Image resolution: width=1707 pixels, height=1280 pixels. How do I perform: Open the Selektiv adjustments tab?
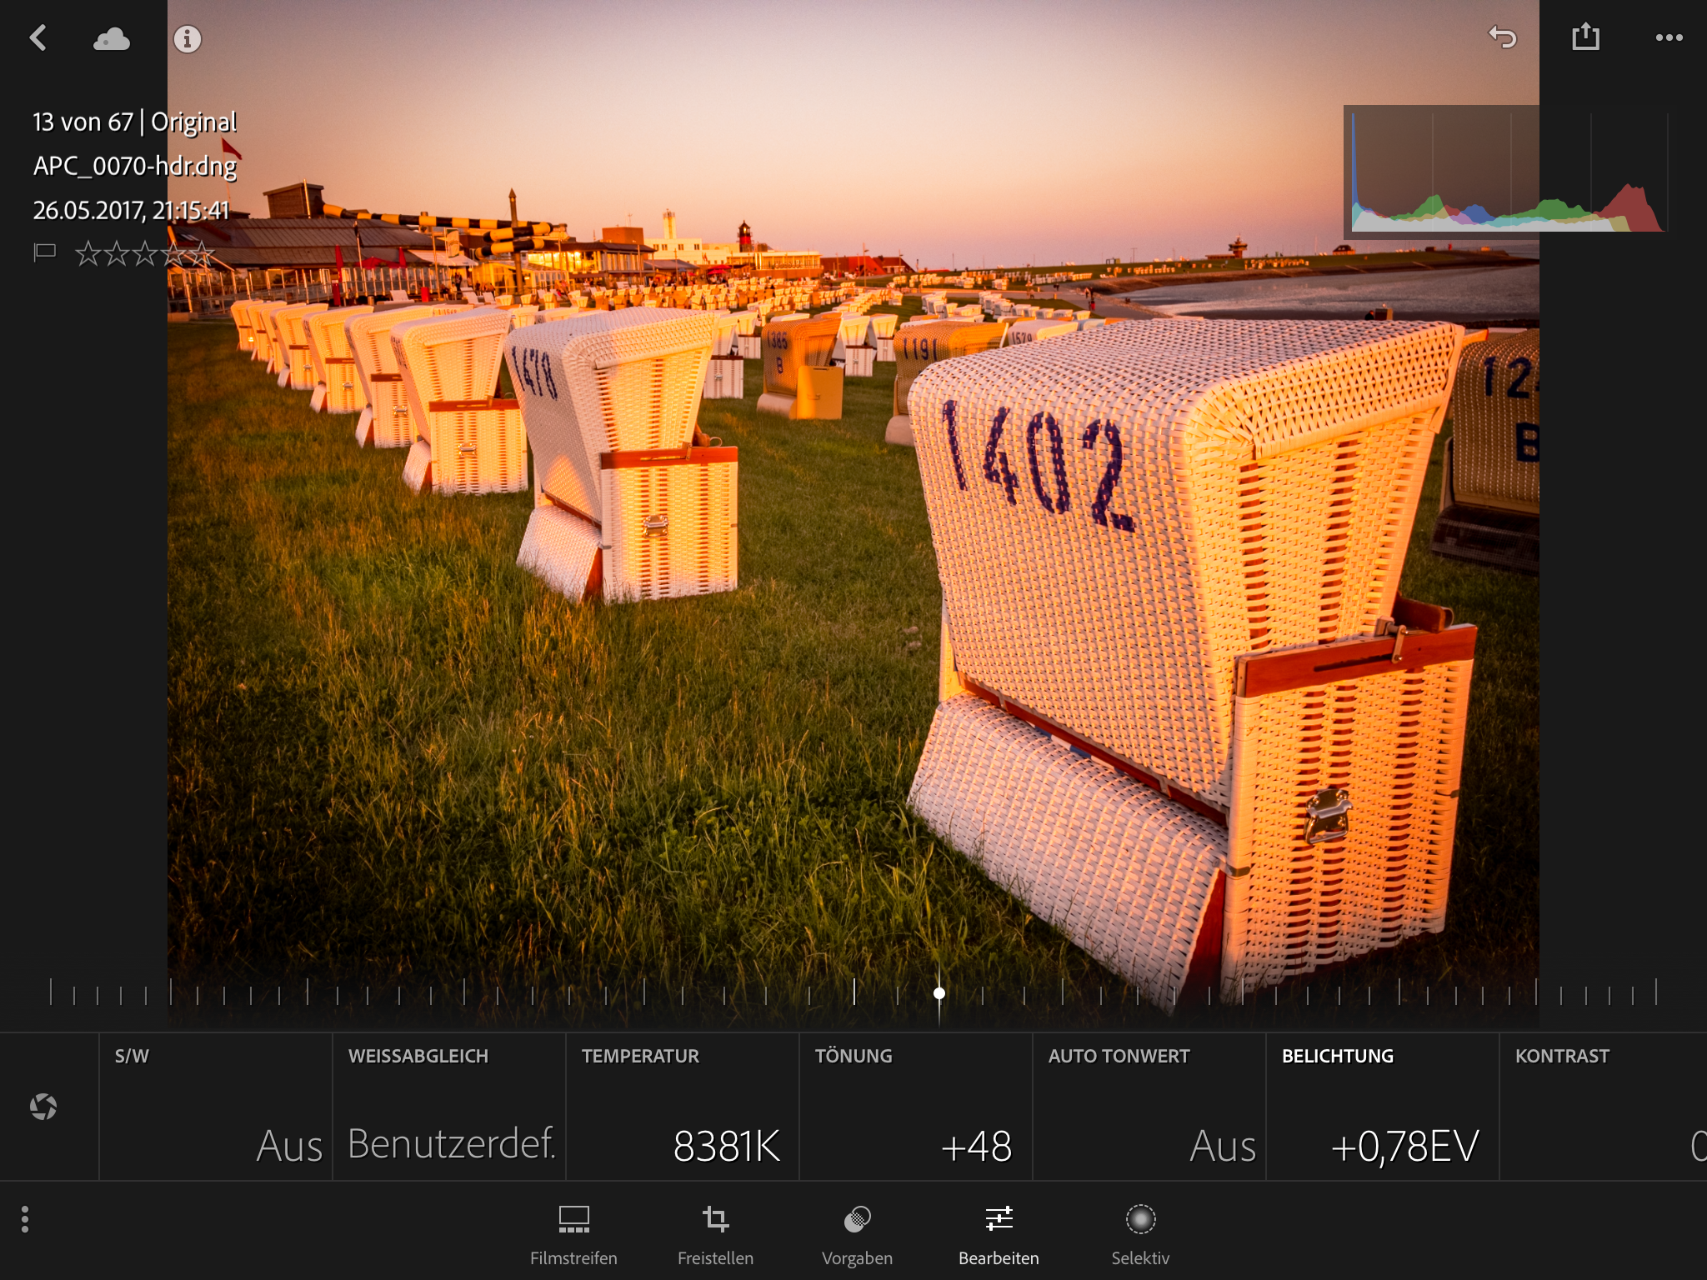coord(1140,1234)
